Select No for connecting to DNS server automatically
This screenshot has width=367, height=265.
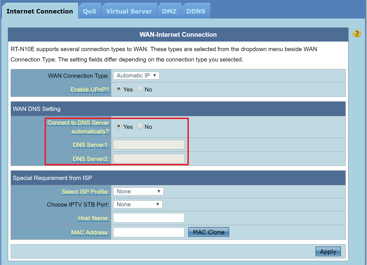140,126
